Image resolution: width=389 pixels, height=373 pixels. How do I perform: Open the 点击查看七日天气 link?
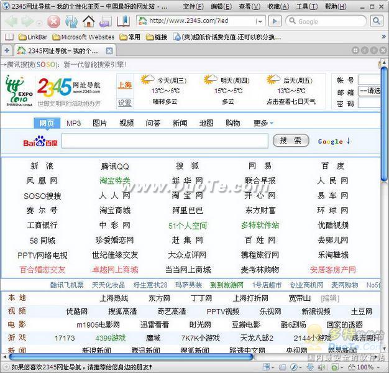pyautogui.click(x=291, y=101)
